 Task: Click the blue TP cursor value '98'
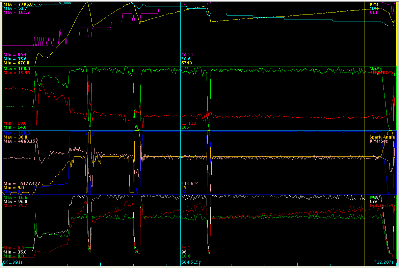click(x=184, y=192)
